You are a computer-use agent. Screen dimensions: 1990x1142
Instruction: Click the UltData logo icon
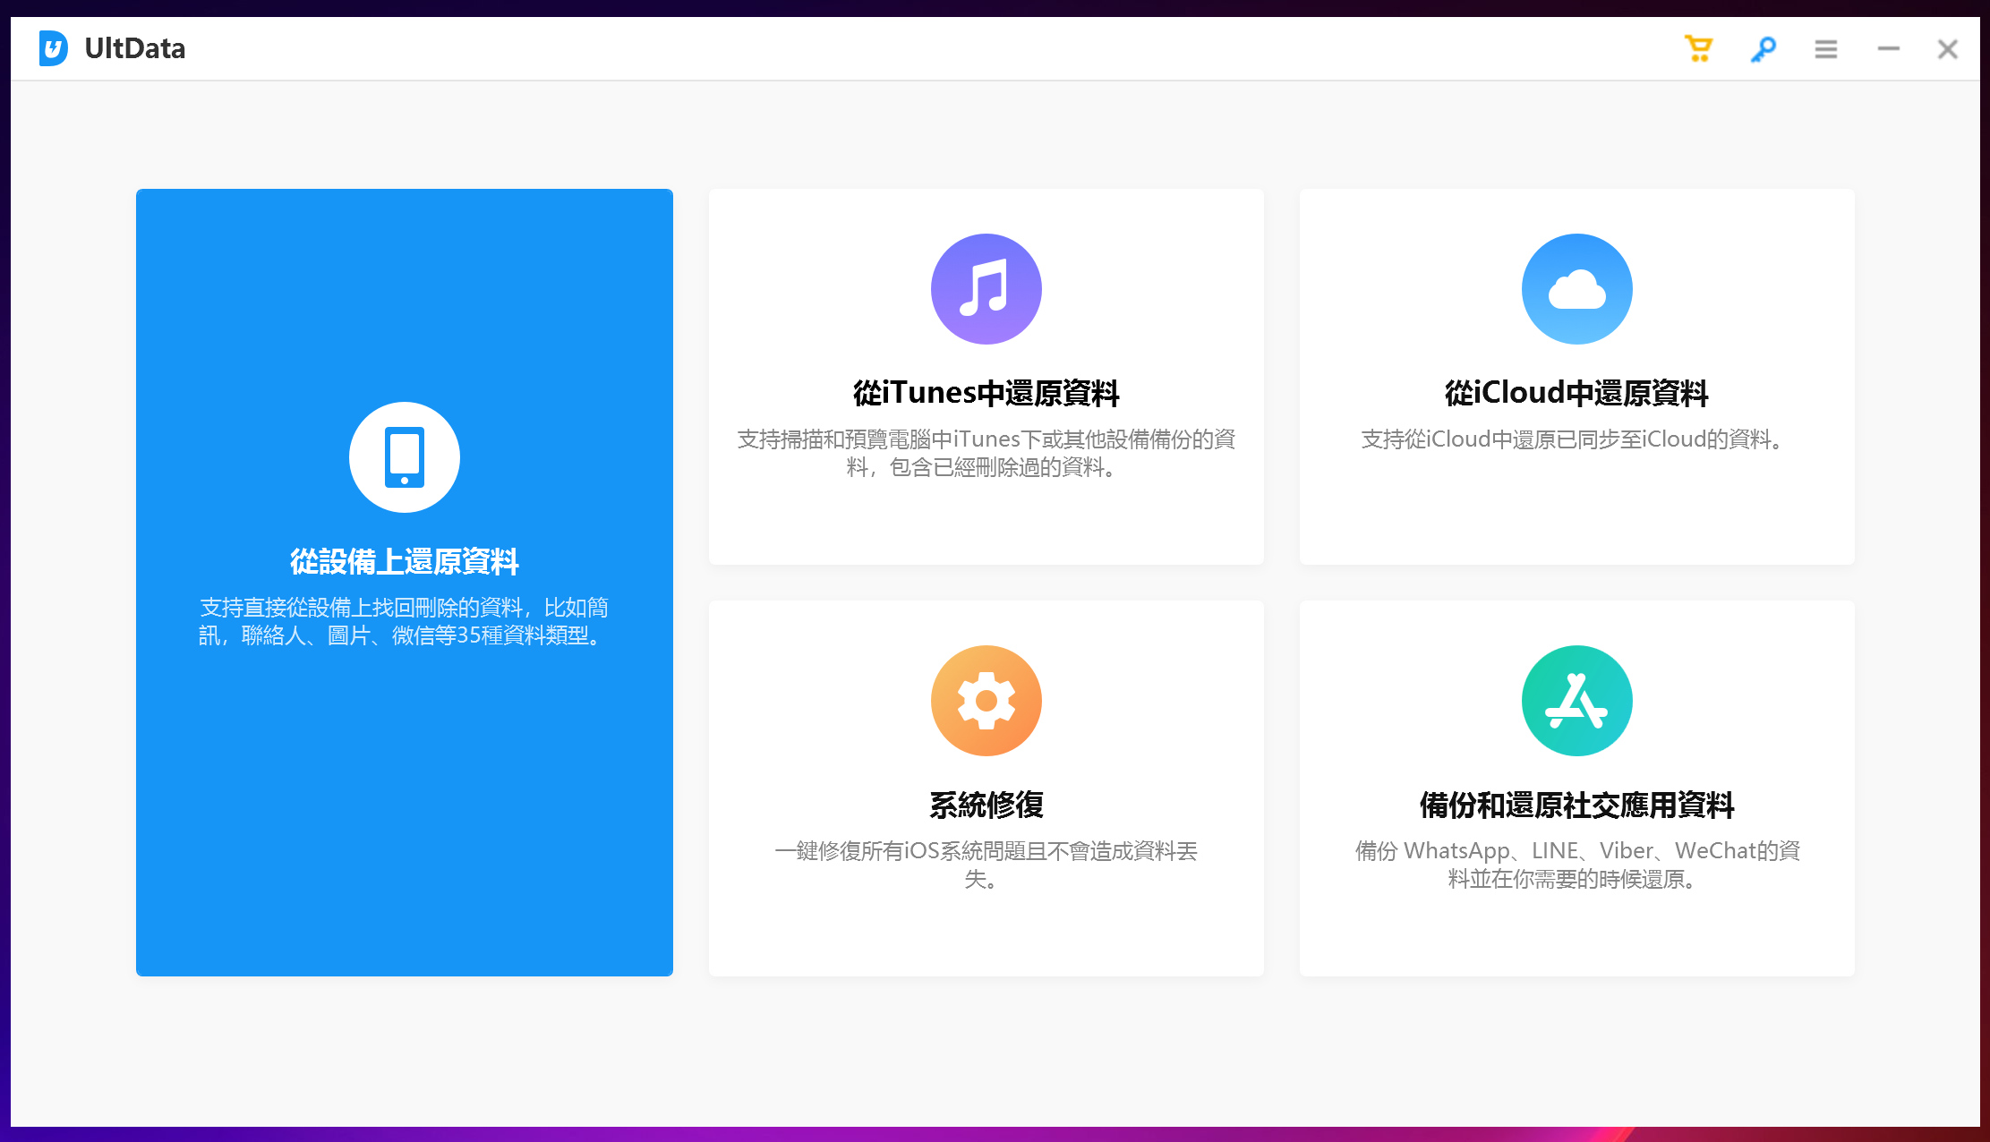point(53,48)
